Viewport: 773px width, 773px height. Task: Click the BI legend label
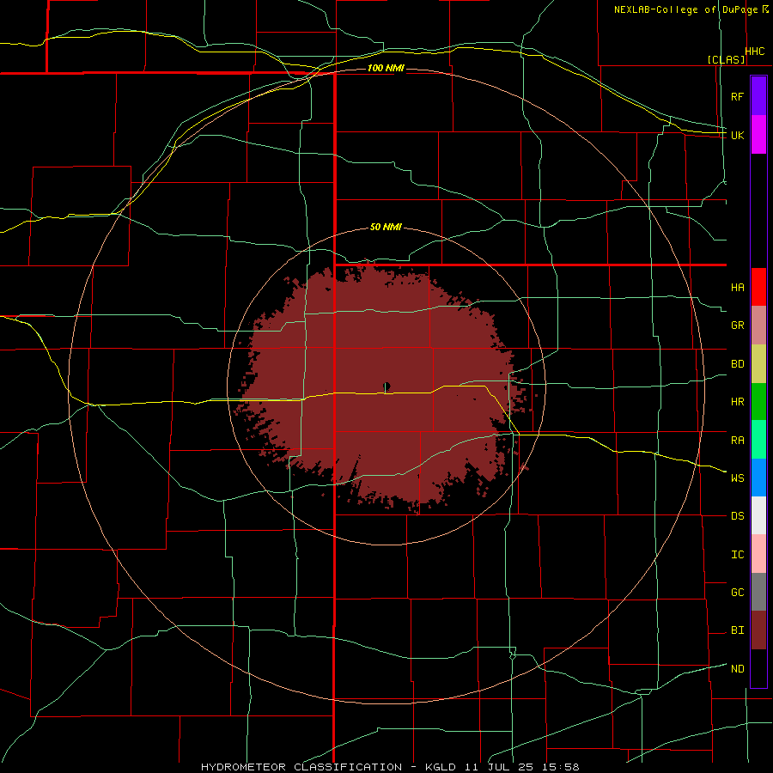737,630
